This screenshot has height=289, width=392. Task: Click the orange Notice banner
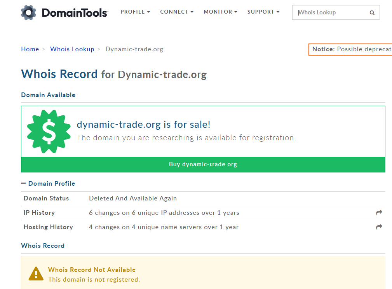350,49
